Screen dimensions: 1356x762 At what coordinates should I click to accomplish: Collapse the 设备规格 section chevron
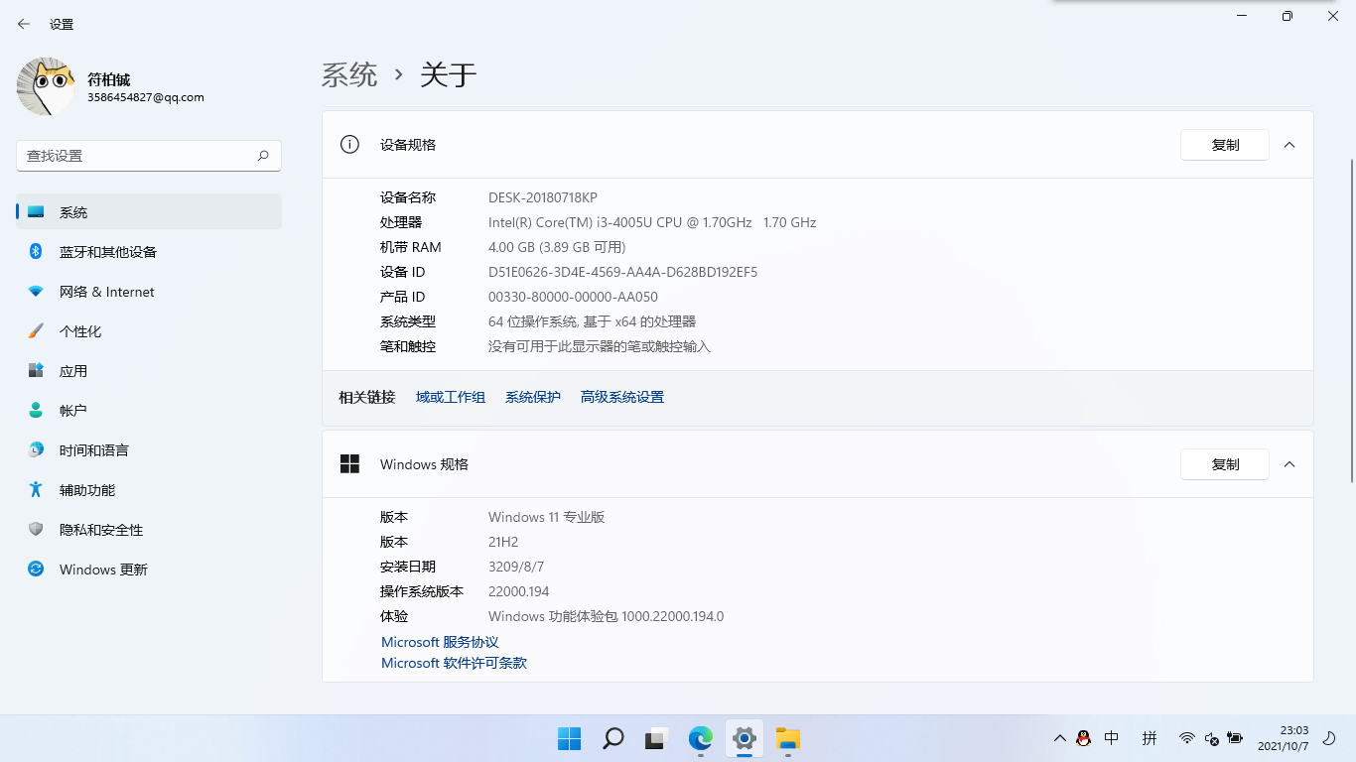pos(1289,145)
